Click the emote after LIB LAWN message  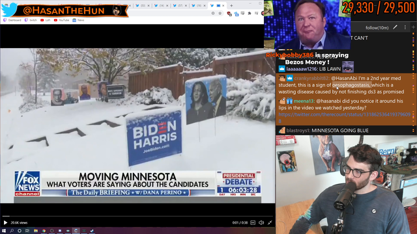(348, 67)
